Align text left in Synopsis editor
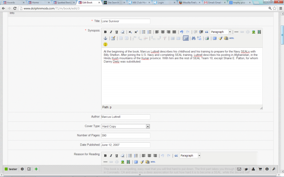Image resolution: width=284 pixels, height=177 pixels. click(x=157, y=32)
